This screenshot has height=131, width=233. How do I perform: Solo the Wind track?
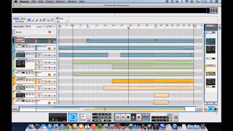29,94
